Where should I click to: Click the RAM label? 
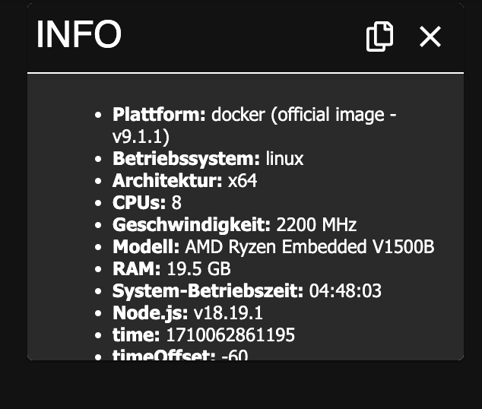136,269
